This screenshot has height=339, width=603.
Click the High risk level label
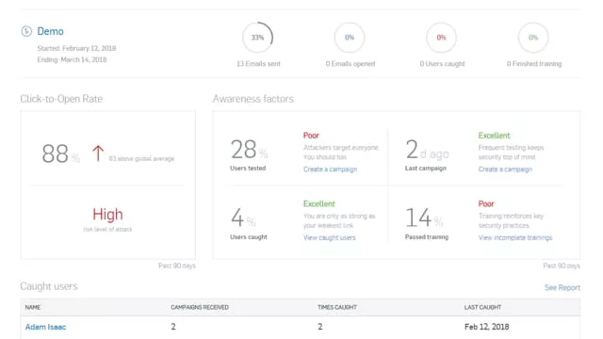click(107, 214)
